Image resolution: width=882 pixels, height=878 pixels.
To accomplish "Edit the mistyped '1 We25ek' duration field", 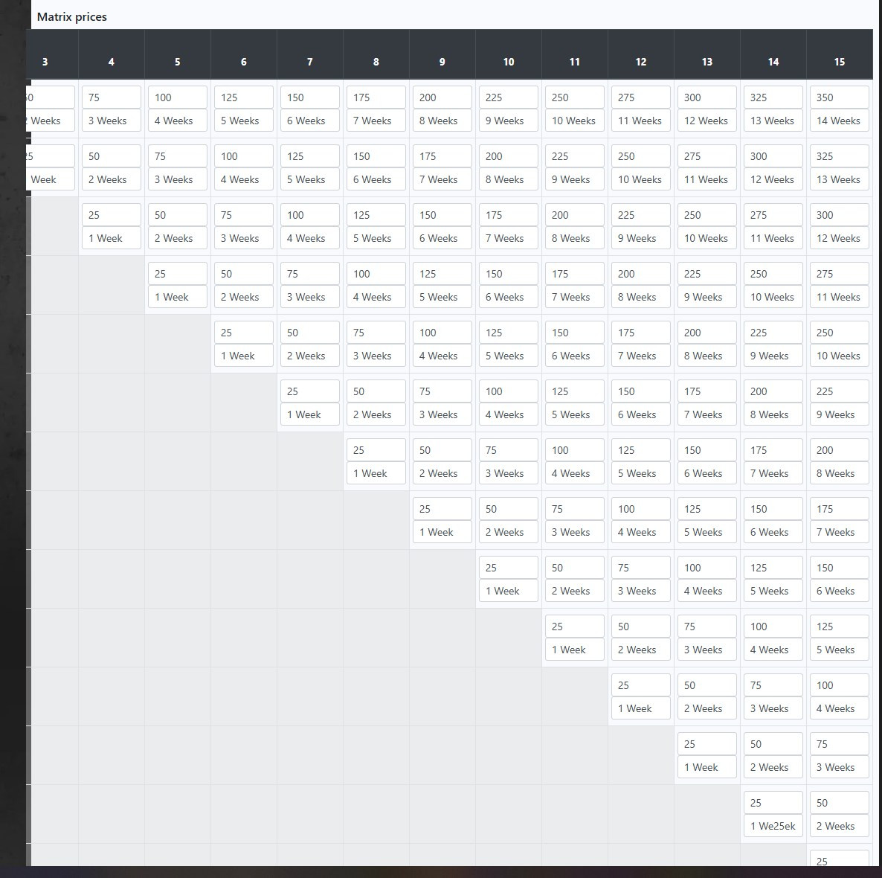I will [773, 826].
